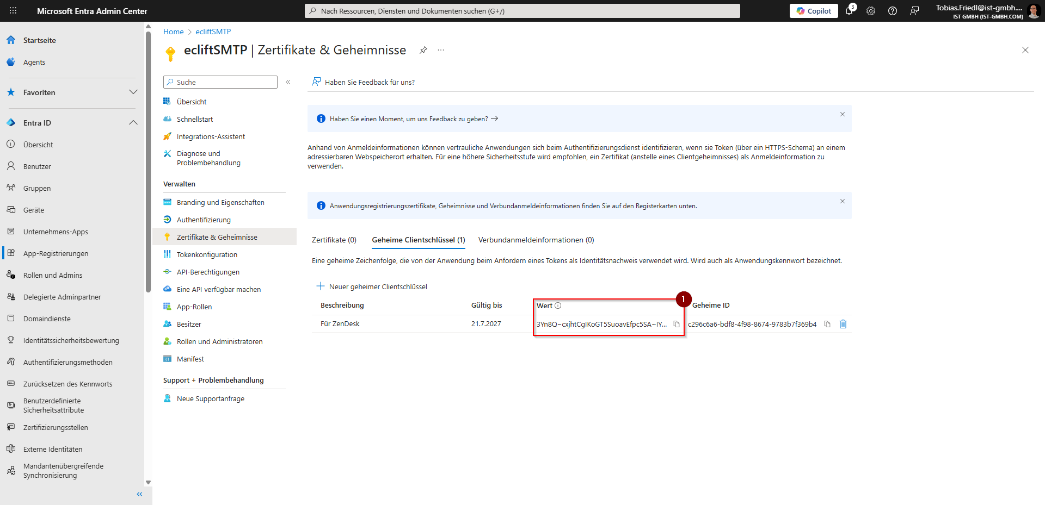Image resolution: width=1045 pixels, height=505 pixels.
Task: Focus the Suche field in resource menu
Action: click(224, 82)
